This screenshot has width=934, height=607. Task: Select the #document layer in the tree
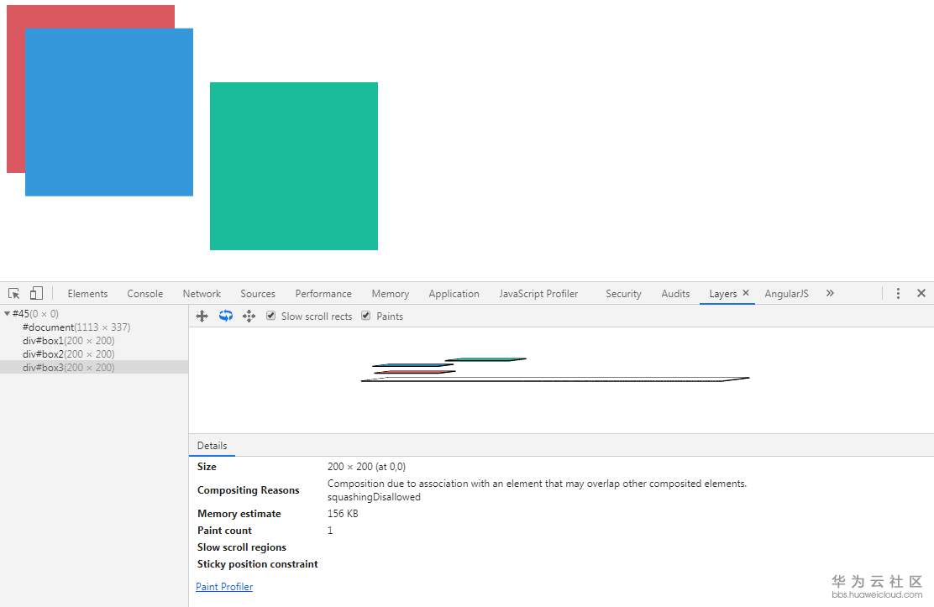[76, 327]
